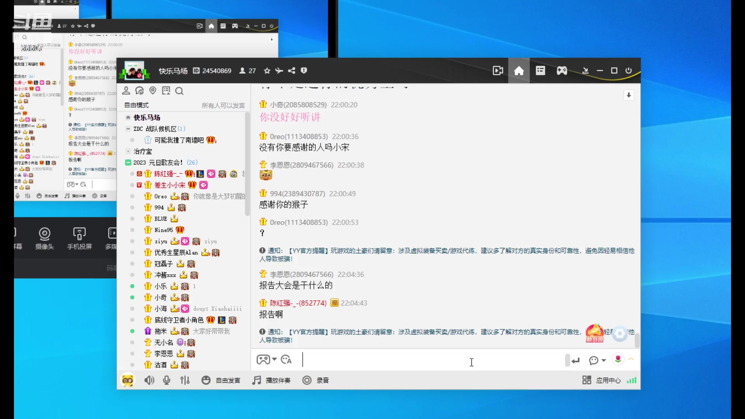The height and width of the screenshot is (419, 745).
Task: Open 应用中心 app center
Action: pos(601,380)
